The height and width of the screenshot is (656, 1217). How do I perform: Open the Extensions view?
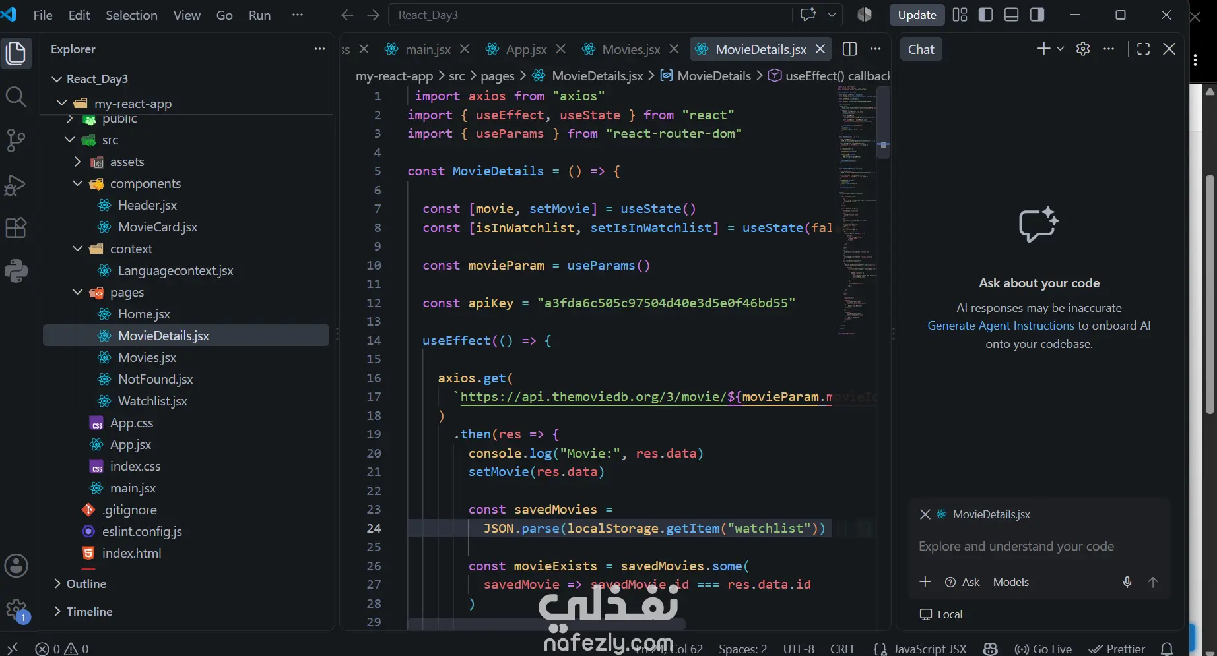pyautogui.click(x=16, y=227)
